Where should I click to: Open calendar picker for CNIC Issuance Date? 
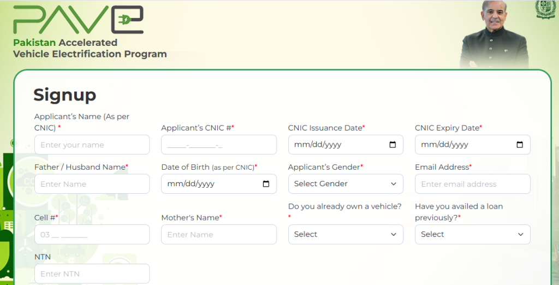pyautogui.click(x=393, y=145)
